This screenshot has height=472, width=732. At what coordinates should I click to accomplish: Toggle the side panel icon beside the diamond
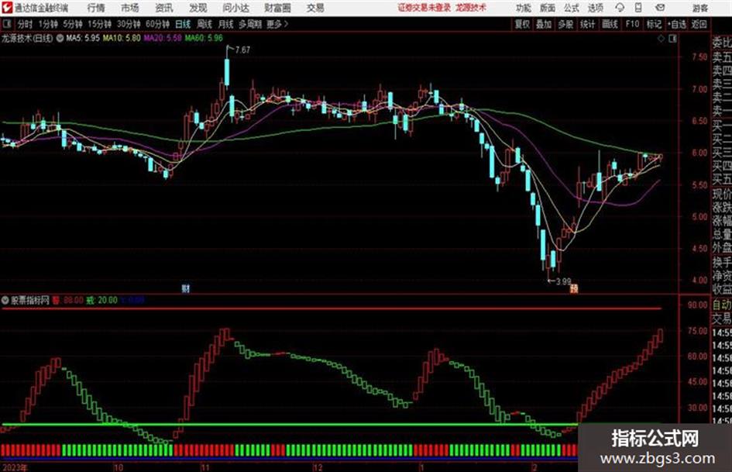(672, 39)
